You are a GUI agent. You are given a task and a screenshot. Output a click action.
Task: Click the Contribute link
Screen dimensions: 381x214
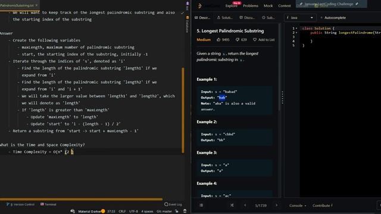322,206
